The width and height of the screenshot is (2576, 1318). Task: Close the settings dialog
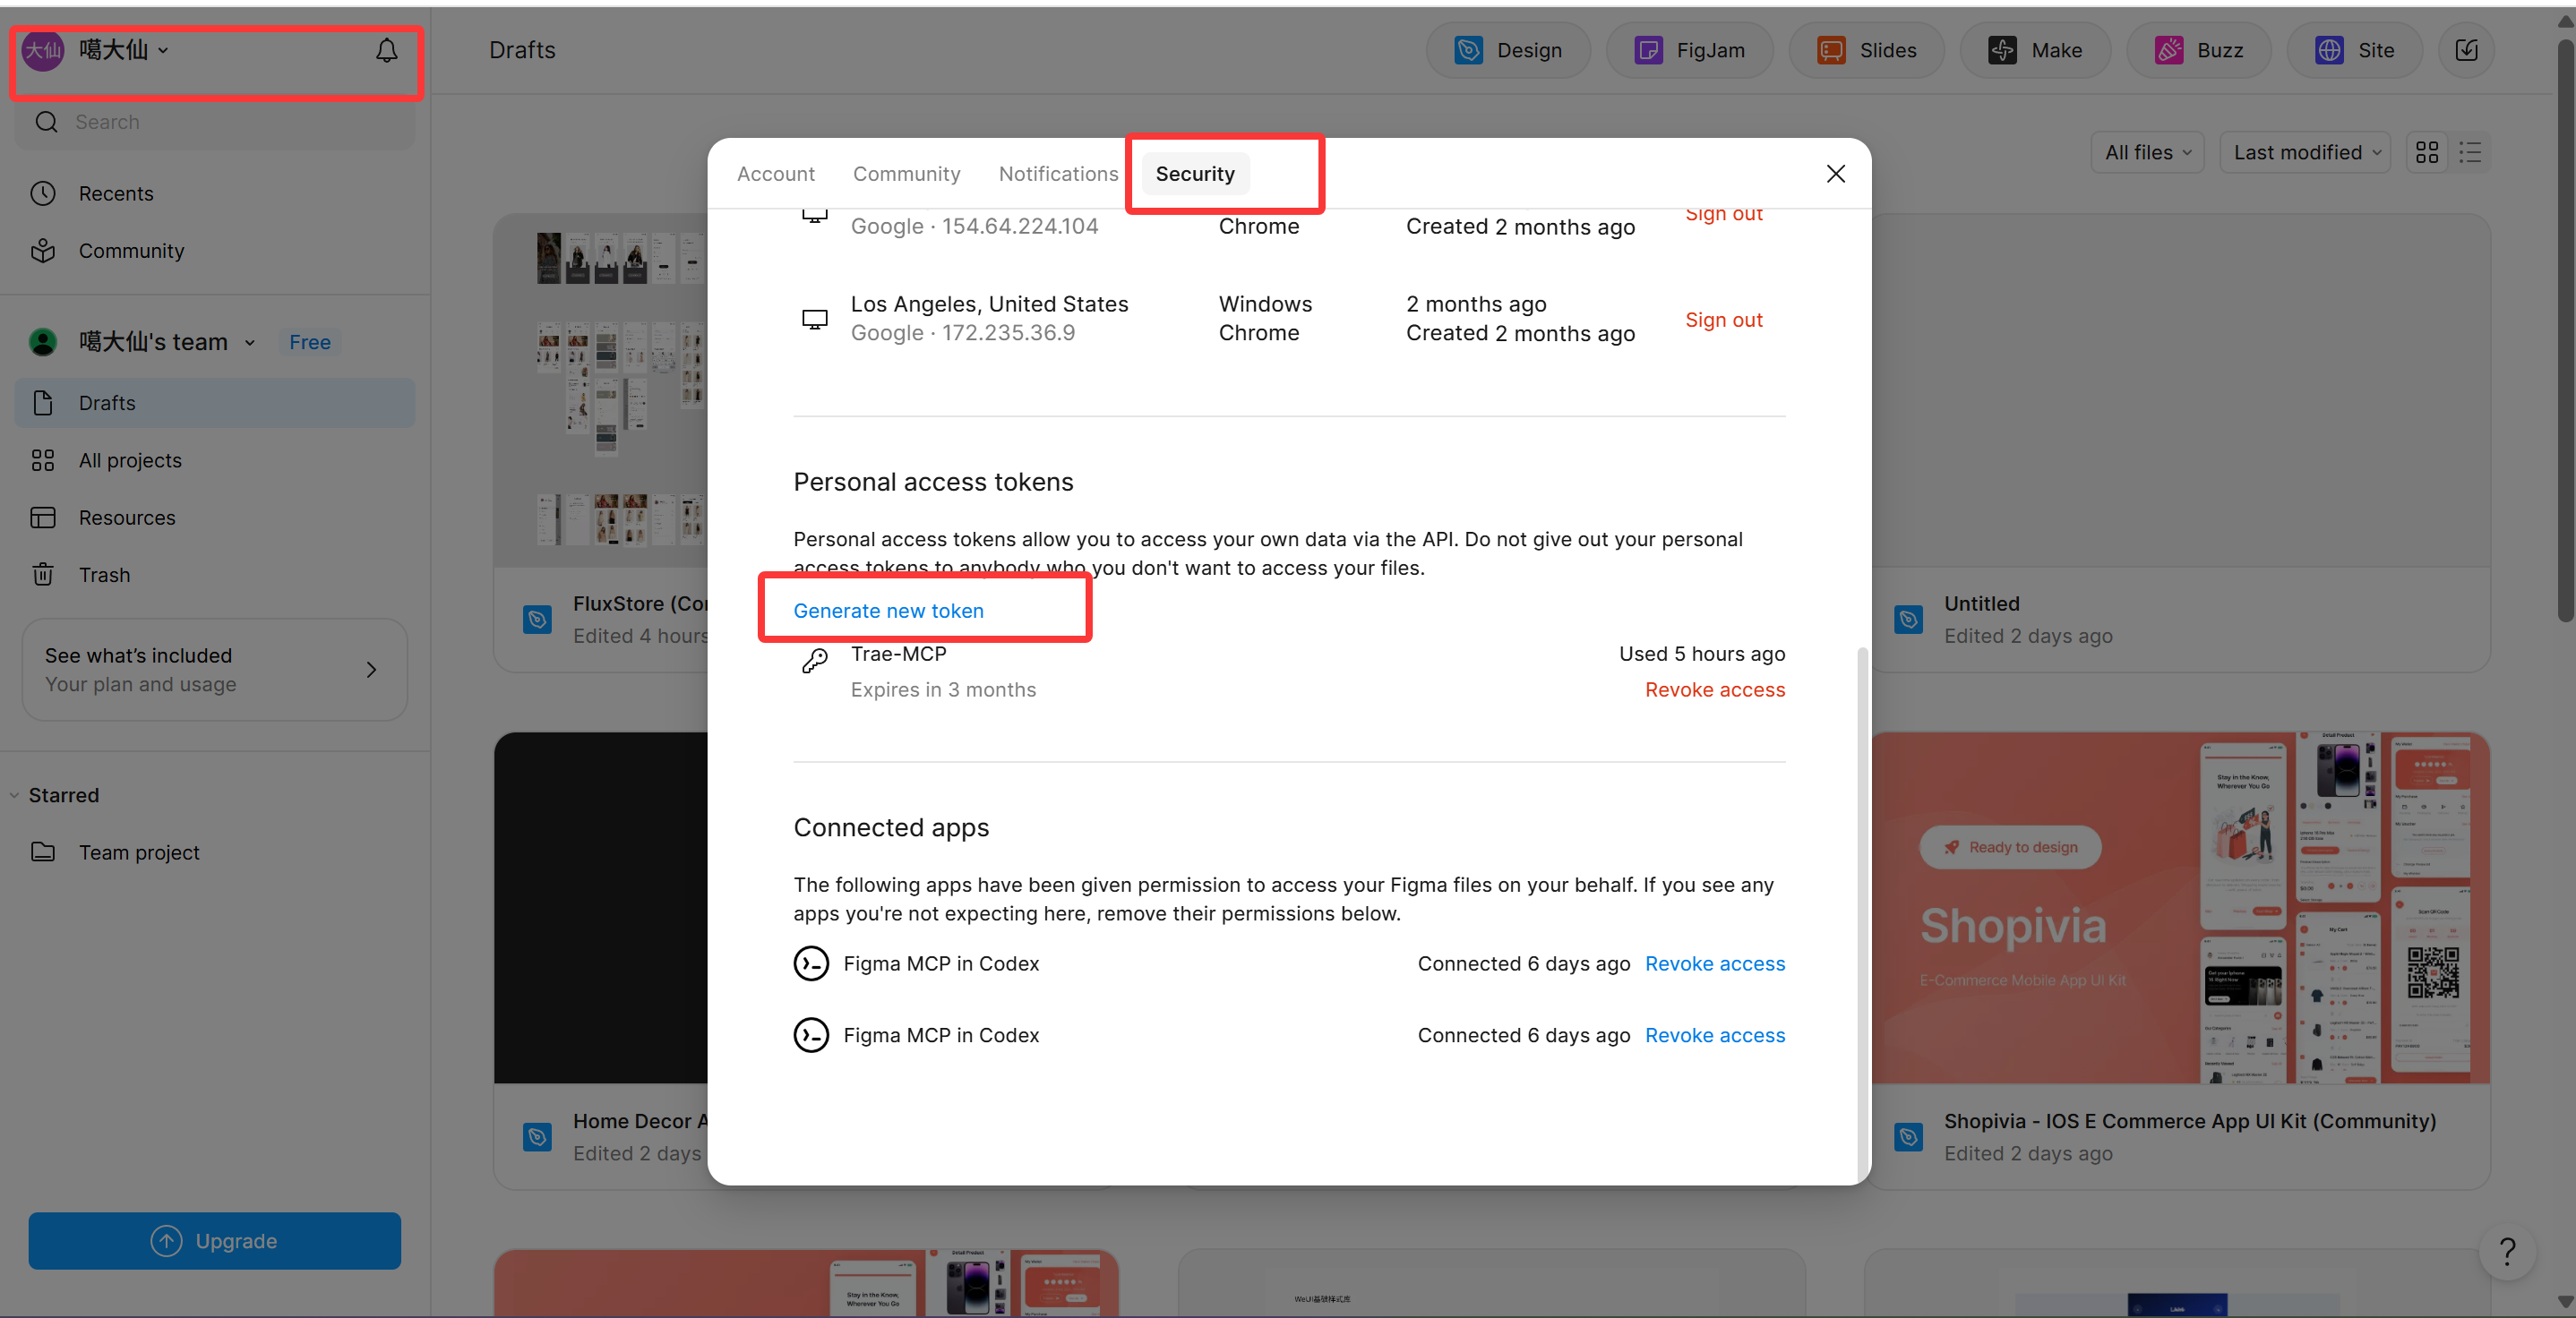[1835, 174]
